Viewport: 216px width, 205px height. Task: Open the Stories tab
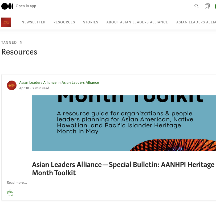[91, 22]
